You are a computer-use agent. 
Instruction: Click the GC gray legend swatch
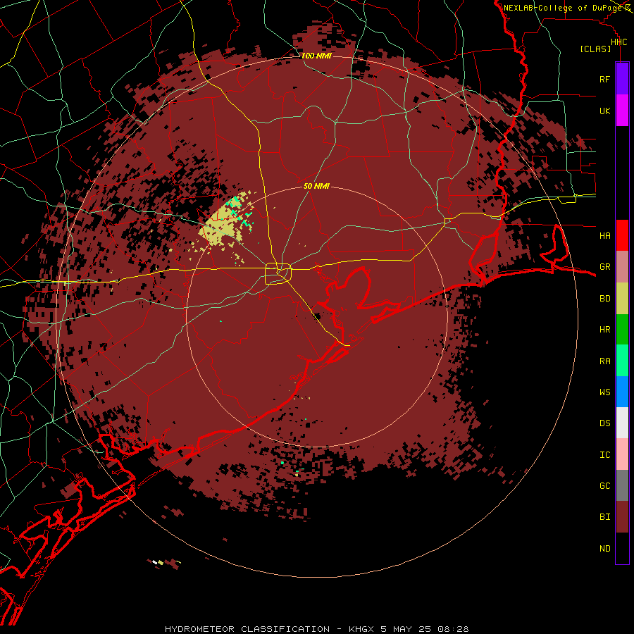click(x=622, y=485)
